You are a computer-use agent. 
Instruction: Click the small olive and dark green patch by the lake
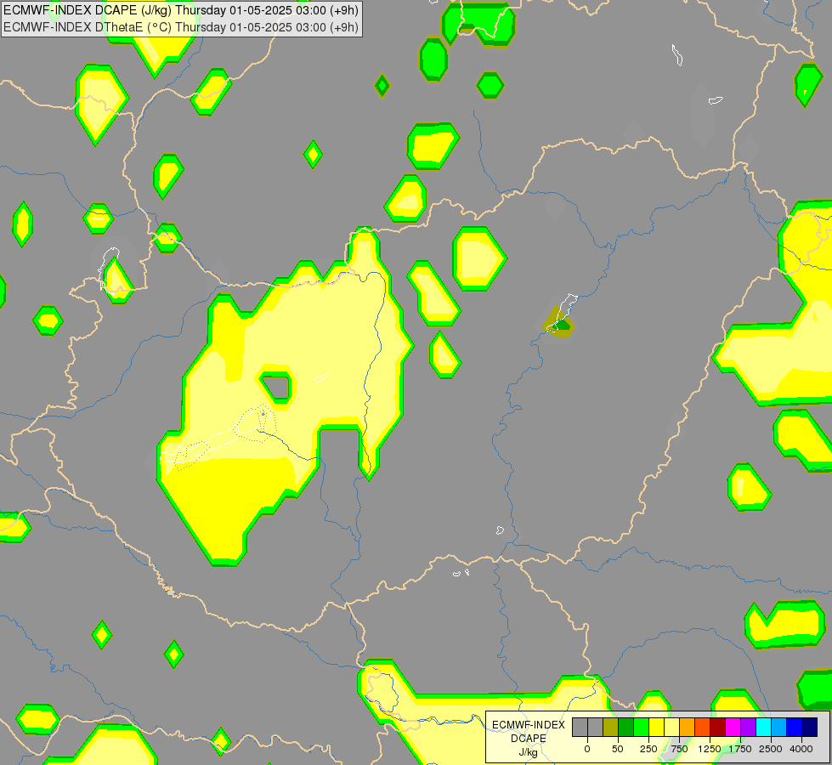558,322
